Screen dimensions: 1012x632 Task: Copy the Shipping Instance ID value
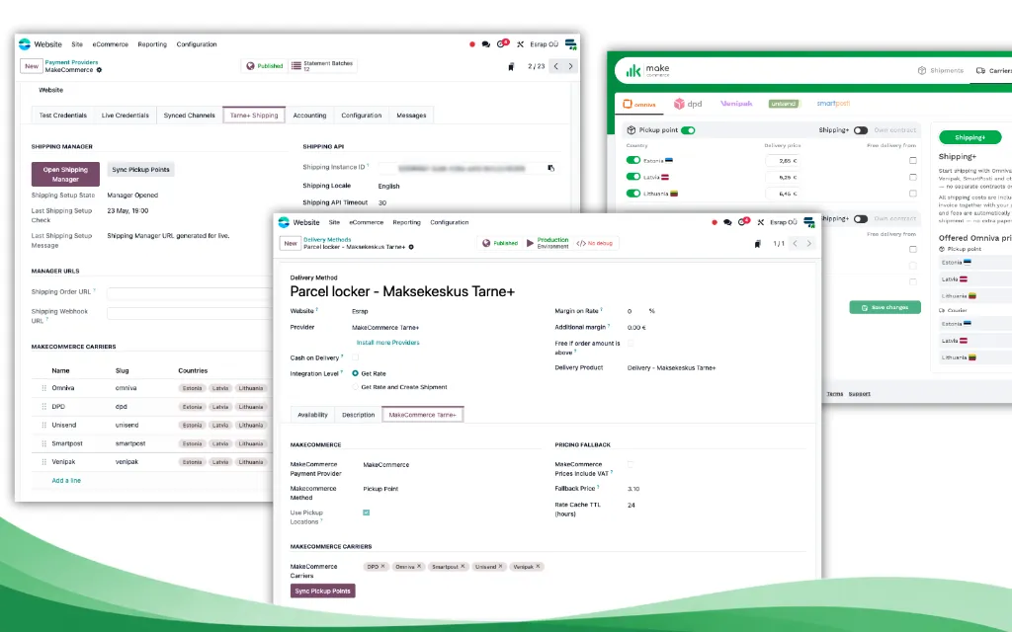point(550,168)
